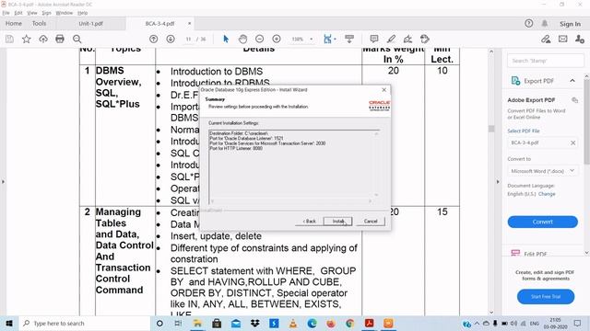Click the Sign In link
The width and height of the screenshot is (590, 331).
(570, 24)
